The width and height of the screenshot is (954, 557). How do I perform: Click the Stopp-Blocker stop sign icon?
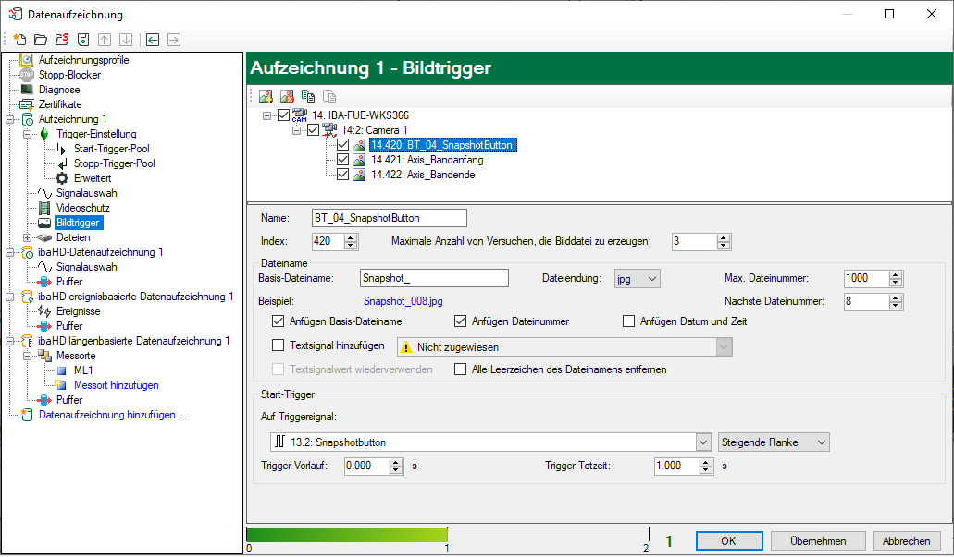[26, 75]
